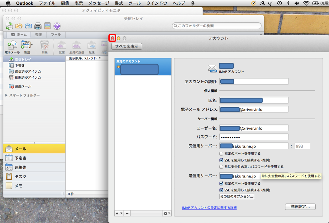This screenshot has width=329, height=223.
Task: Click the Print icon in toolbar
Action: coord(38,26)
